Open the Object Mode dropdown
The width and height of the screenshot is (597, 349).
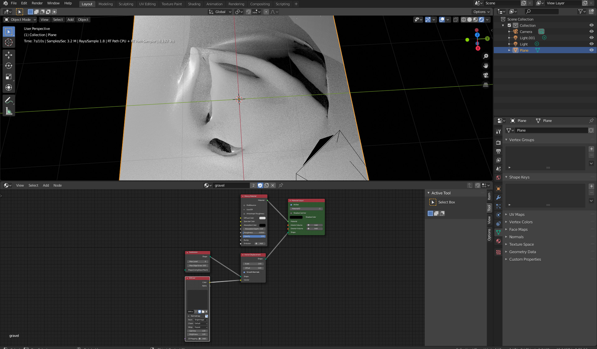click(20, 20)
